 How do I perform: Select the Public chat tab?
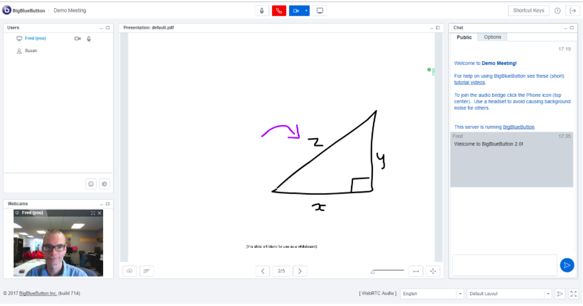pos(464,37)
